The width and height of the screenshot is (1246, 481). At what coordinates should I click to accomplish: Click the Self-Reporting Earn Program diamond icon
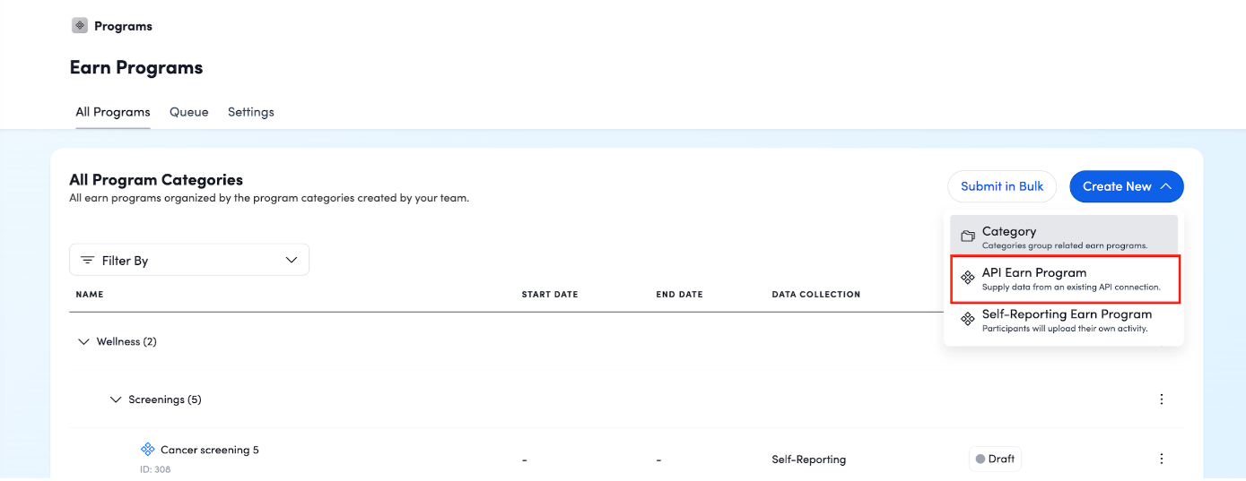(x=967, y=320)
